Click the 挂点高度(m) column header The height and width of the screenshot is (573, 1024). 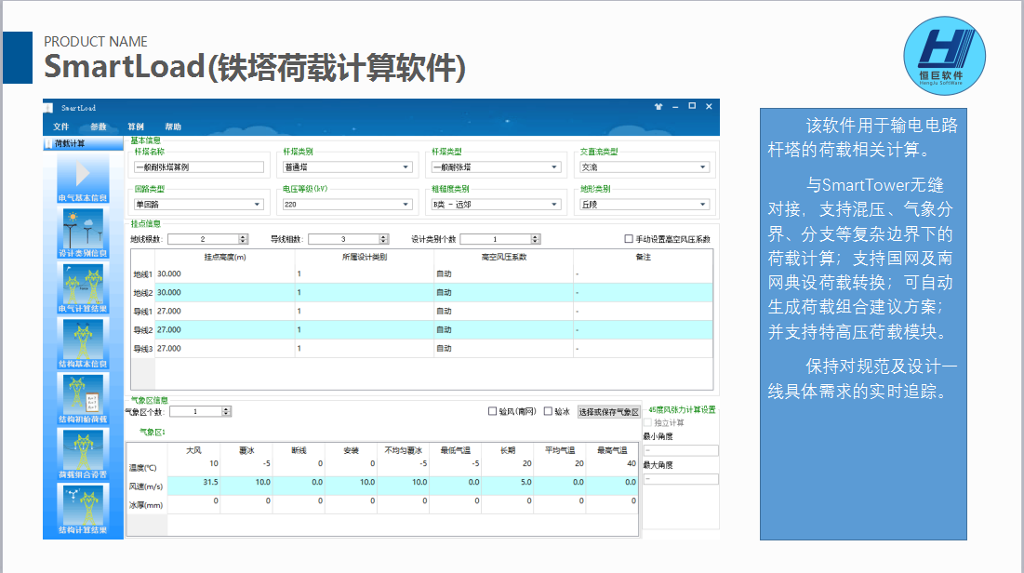225,258
